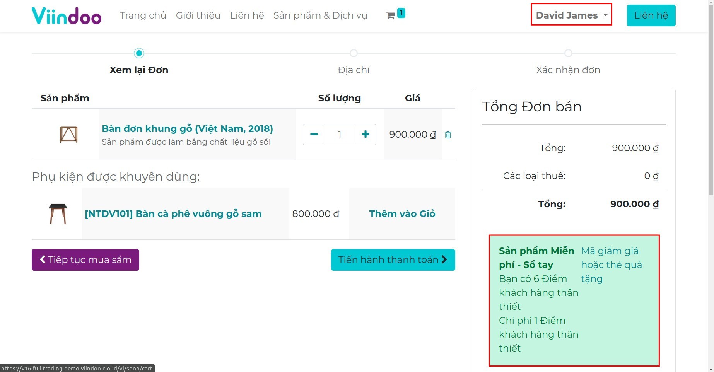Open the Sản phẩm & Dịch vụ menu
This screenshot has height=372, width=714.
coord(320,15)
